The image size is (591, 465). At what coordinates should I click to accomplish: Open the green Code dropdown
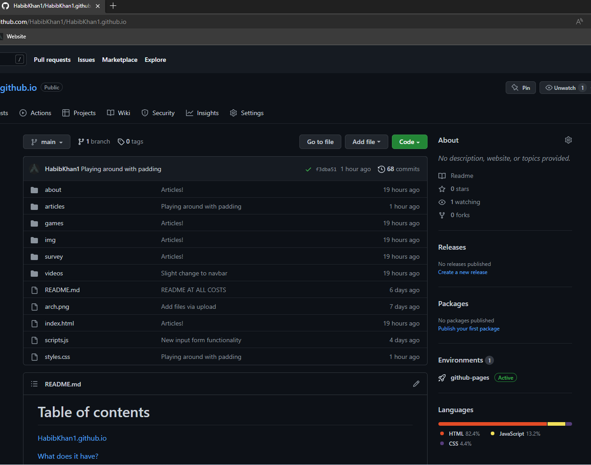point(410,142)
